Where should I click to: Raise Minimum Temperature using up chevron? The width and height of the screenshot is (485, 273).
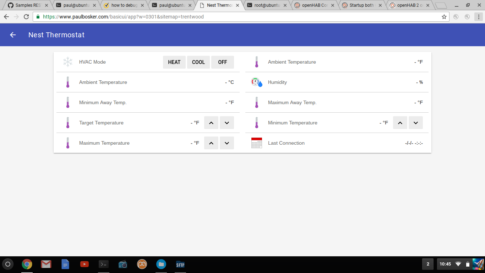coord(400,123)
